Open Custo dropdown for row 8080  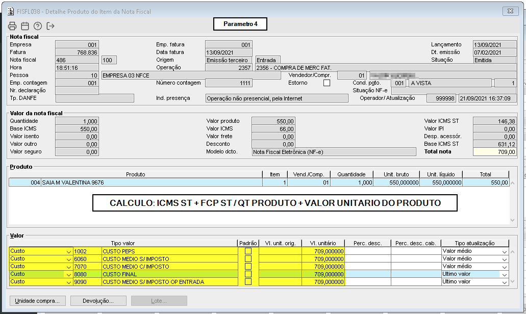pyautogui.click(x=68, y=274)
